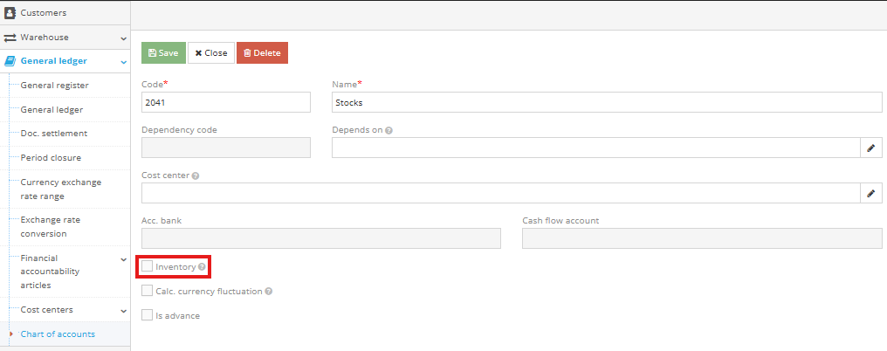Click the Name field containing Stocks

(x=607, y=102)
